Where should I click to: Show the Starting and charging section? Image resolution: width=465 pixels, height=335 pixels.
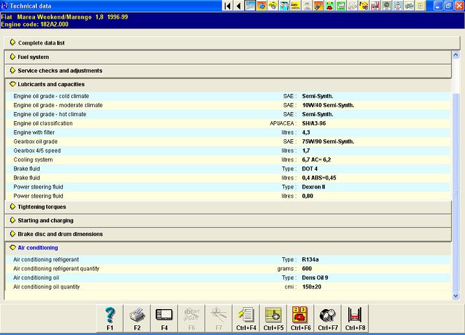pyautogui.click(x=45, y=220)
